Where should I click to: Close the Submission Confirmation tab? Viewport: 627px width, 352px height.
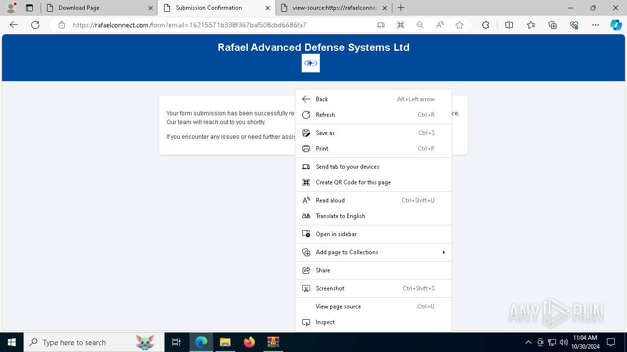(267, 8)
